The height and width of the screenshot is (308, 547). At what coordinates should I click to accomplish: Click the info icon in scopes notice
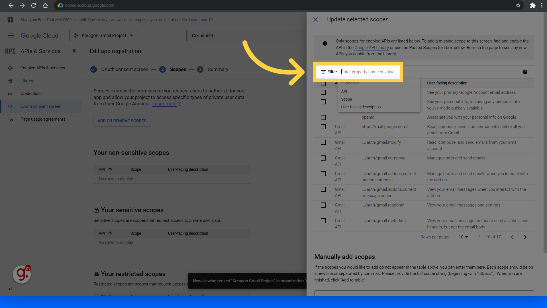tap(325, 43)
